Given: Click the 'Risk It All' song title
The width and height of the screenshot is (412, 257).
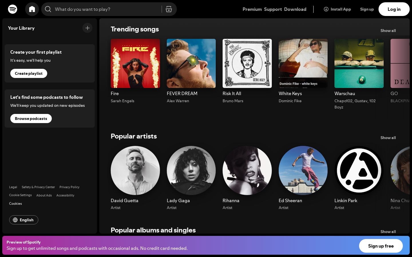Looking at the screenshot, I should [x=232, y=93].
